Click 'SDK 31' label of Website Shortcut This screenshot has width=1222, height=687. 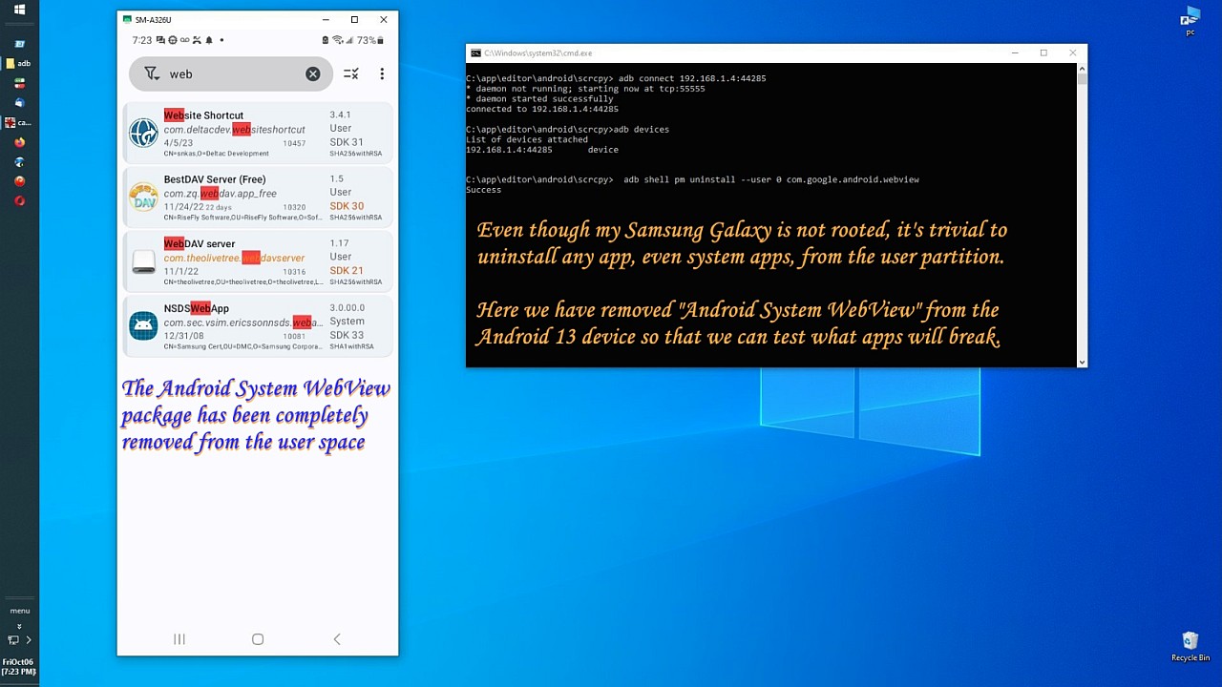[x=347, y=142]
